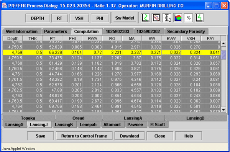Image resolution: width=230 pixels, height=152 pixels.
Task: Click RT value 66.229
Action: tap(53, 52)
